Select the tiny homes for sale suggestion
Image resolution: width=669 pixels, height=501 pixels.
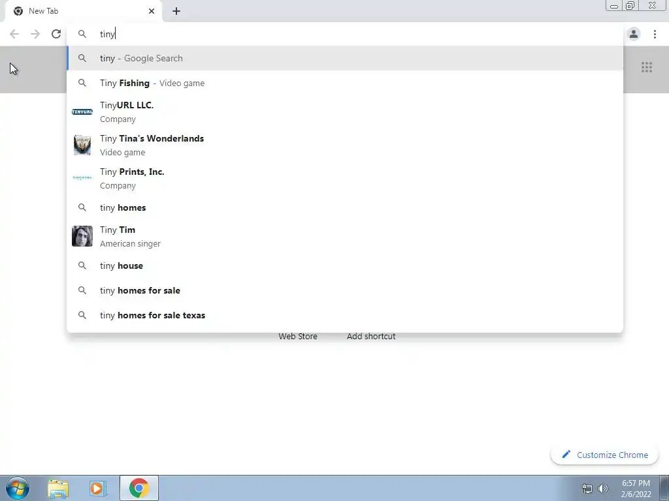[345, 290]
